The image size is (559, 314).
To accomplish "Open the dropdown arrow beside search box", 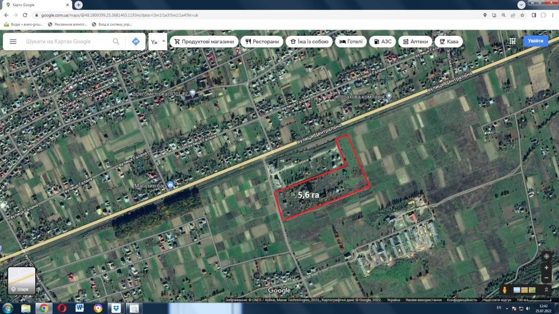I will pos(163,41).
